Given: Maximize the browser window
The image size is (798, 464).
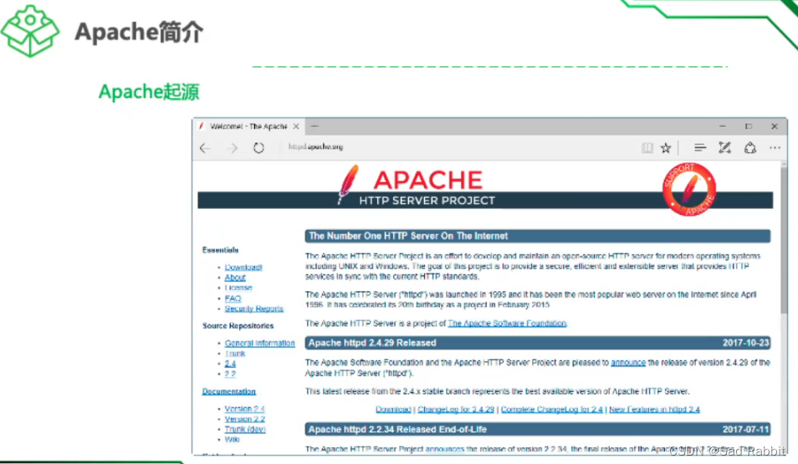Looking at the screenshot, I should click(748, 126).
